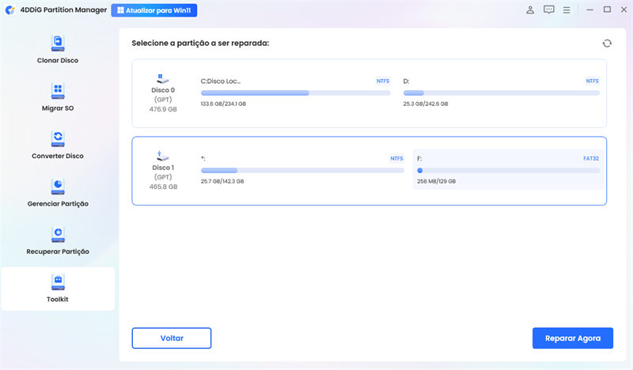
Task: Click the Disco 0 drive icon
Action: pyautogui.click(x=162, y=79)
